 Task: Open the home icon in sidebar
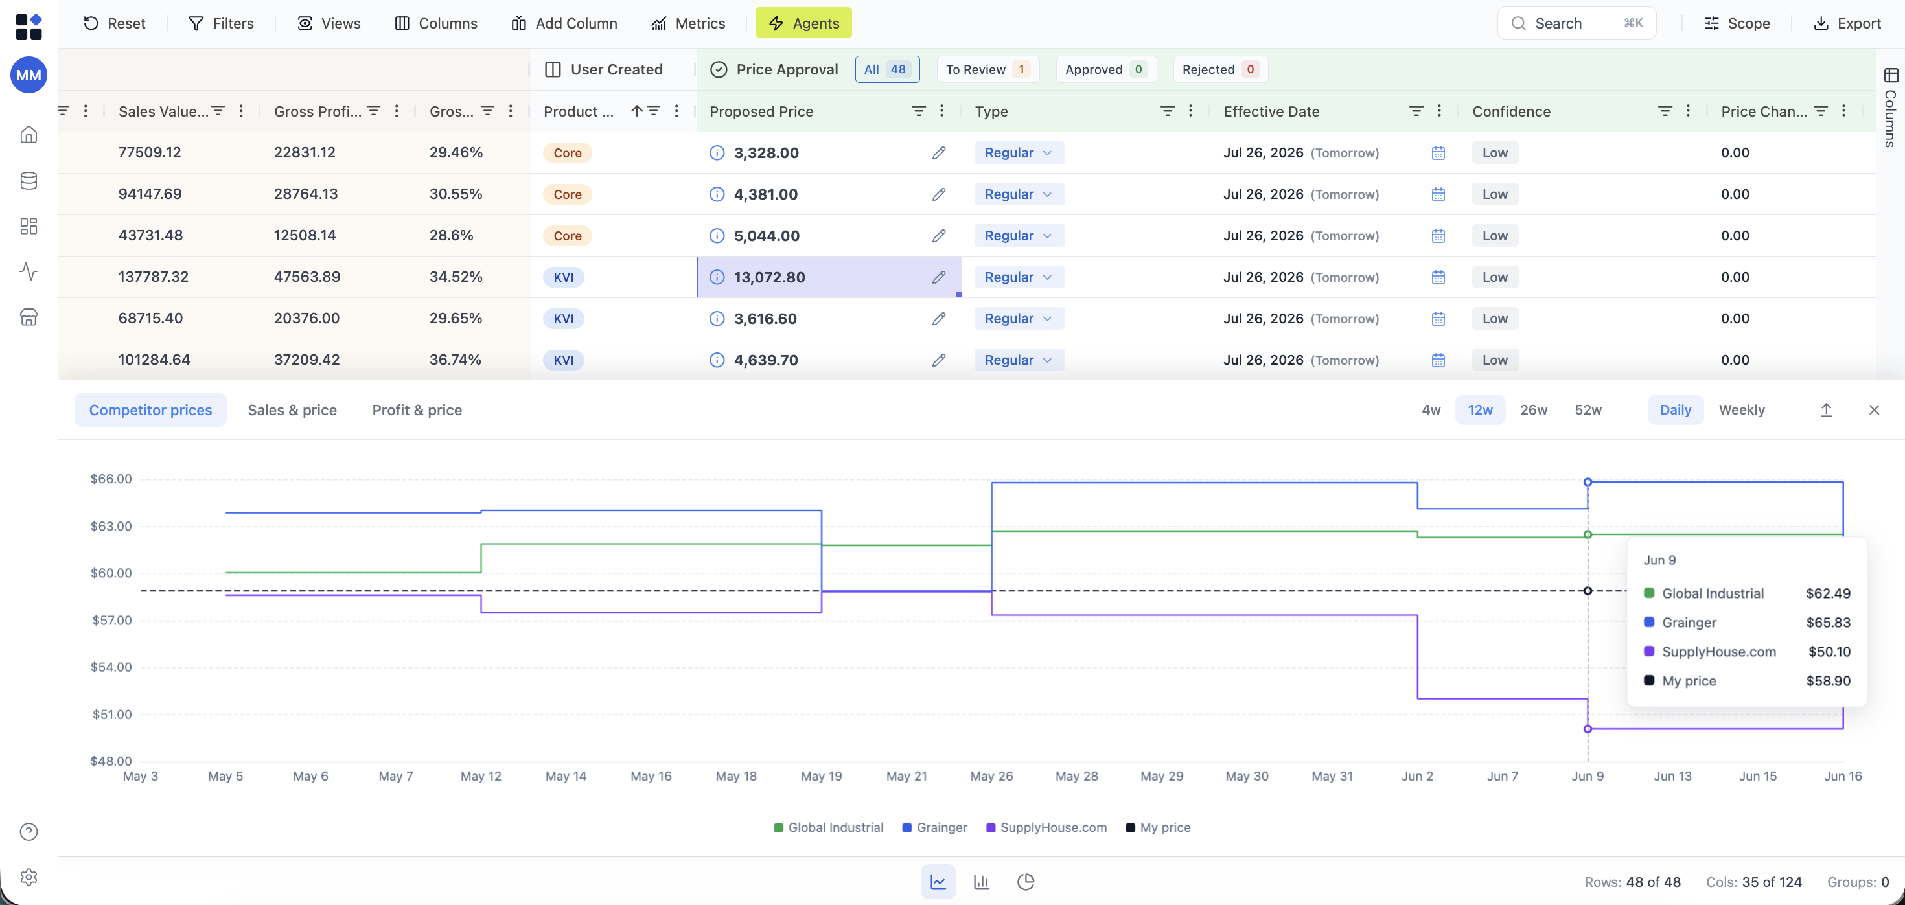point(28,135)
